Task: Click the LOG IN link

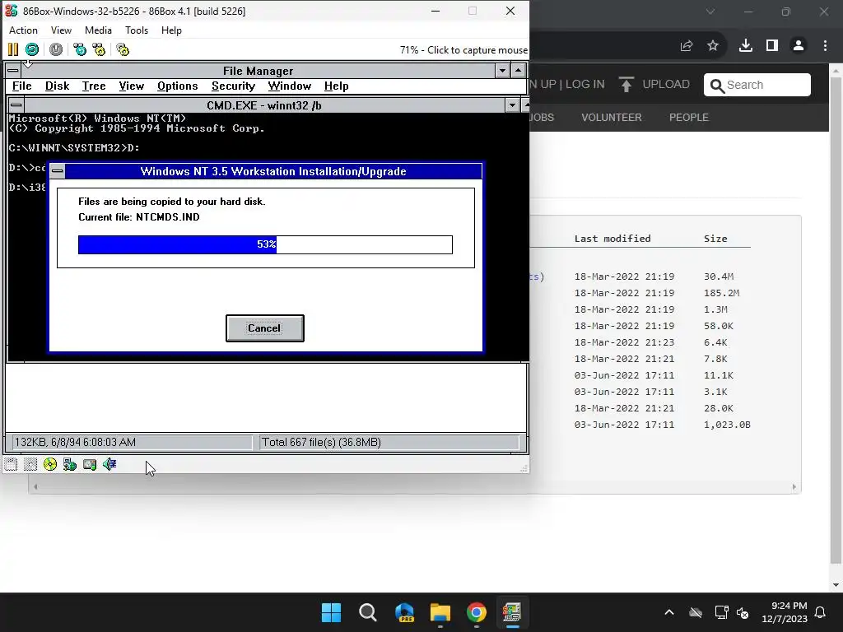Action: pos(585,85)
